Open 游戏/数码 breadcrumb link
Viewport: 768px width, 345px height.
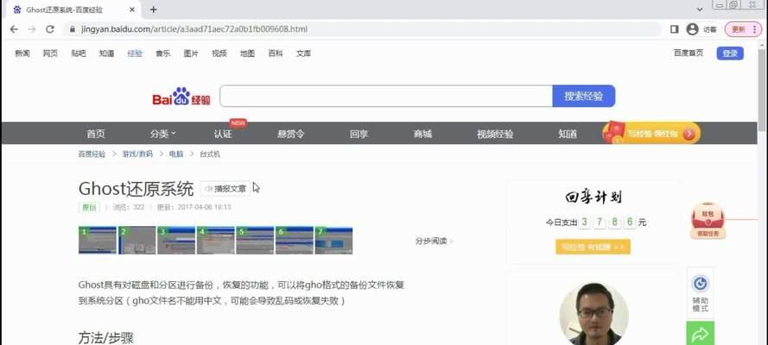tap(137, 154)
